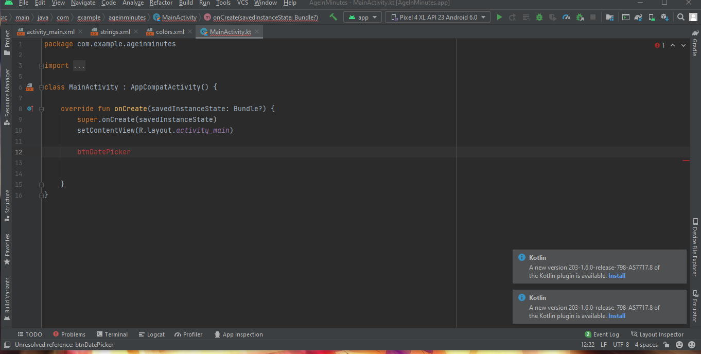Click Attach Debugger to Android Process icon
This screenshot has width=701, height=354.
(580, 17)
